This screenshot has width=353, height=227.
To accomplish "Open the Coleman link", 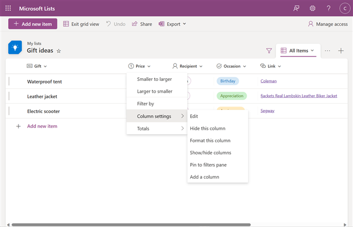I will tap(269, 81).
